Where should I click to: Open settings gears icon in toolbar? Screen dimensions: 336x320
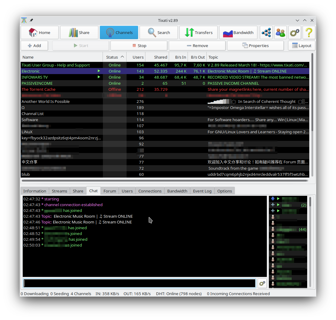click(295, 32)
